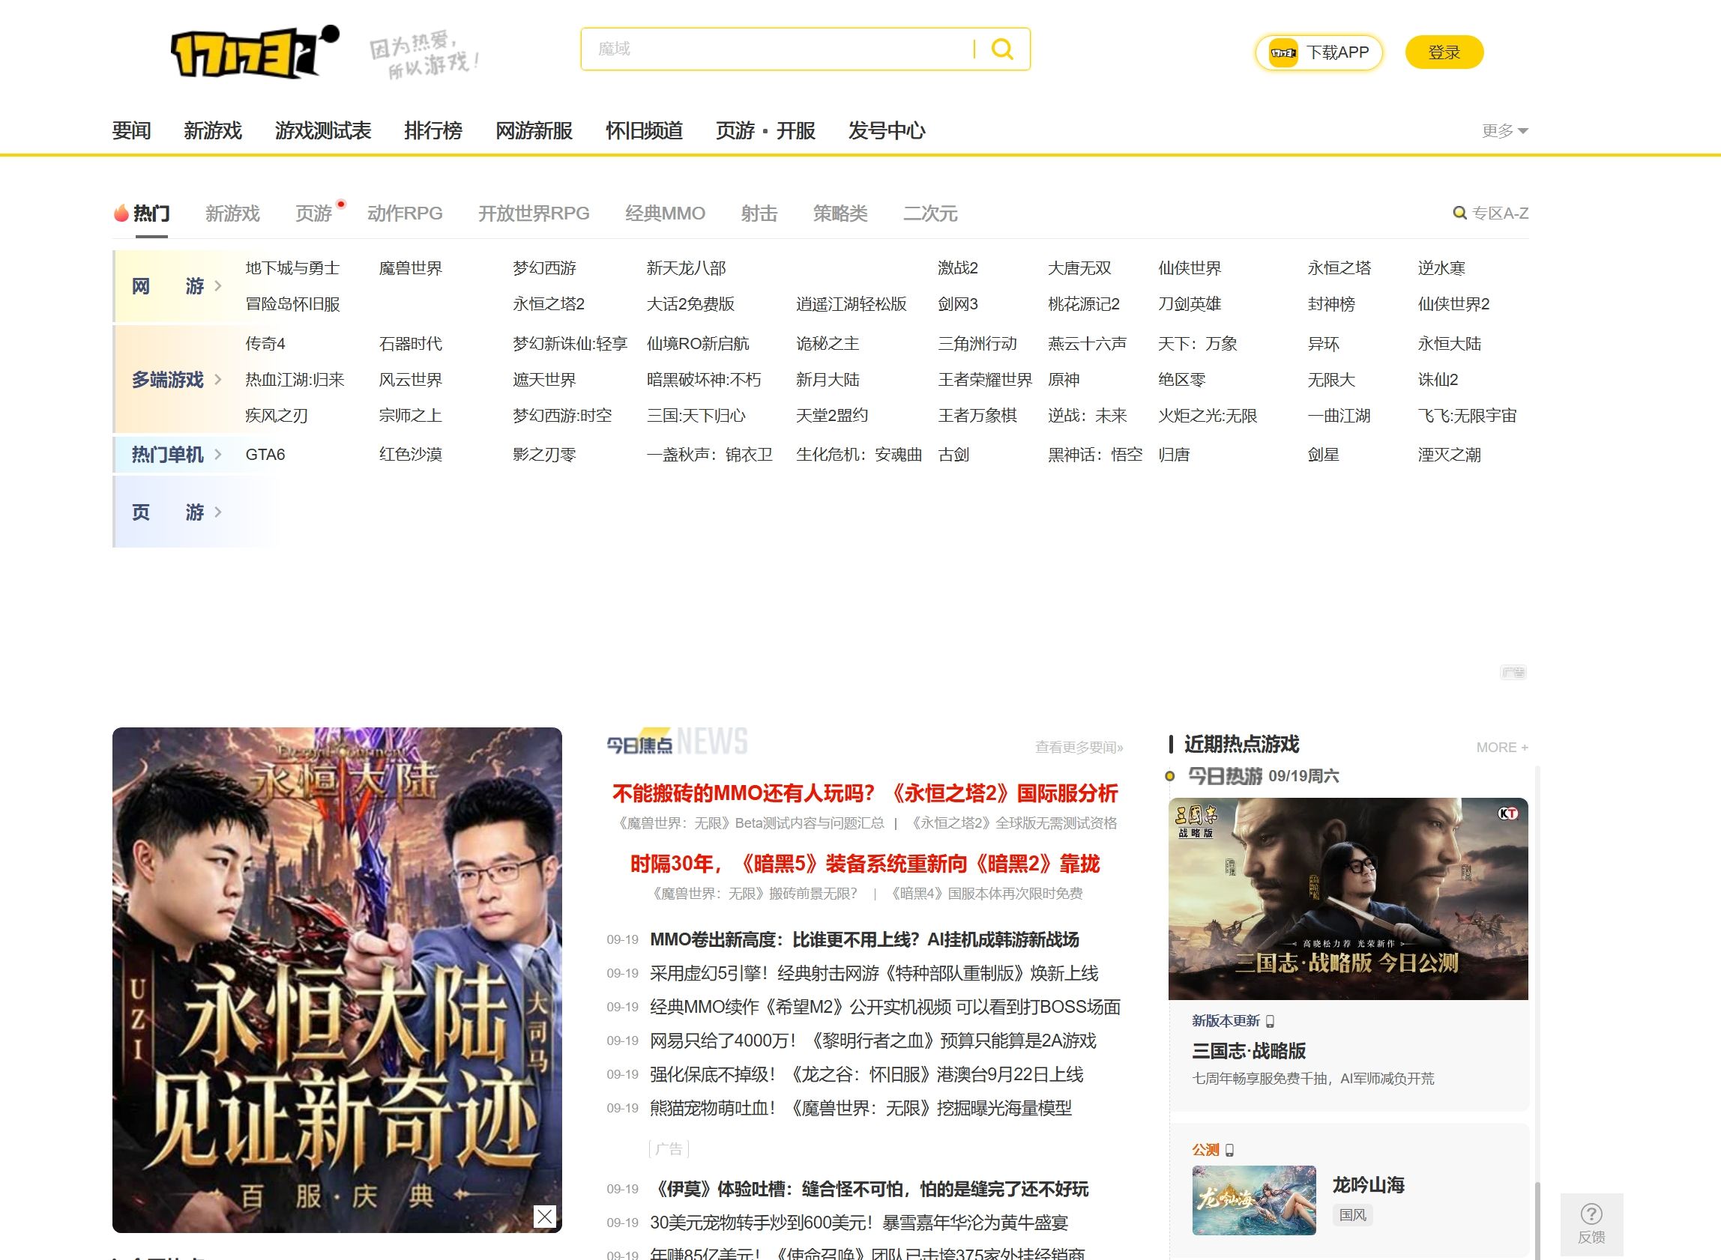The width and height of the screenshot is (1721, 1260).
Task: Open the 梦幻西游 game link
Action: pos(544,268)
